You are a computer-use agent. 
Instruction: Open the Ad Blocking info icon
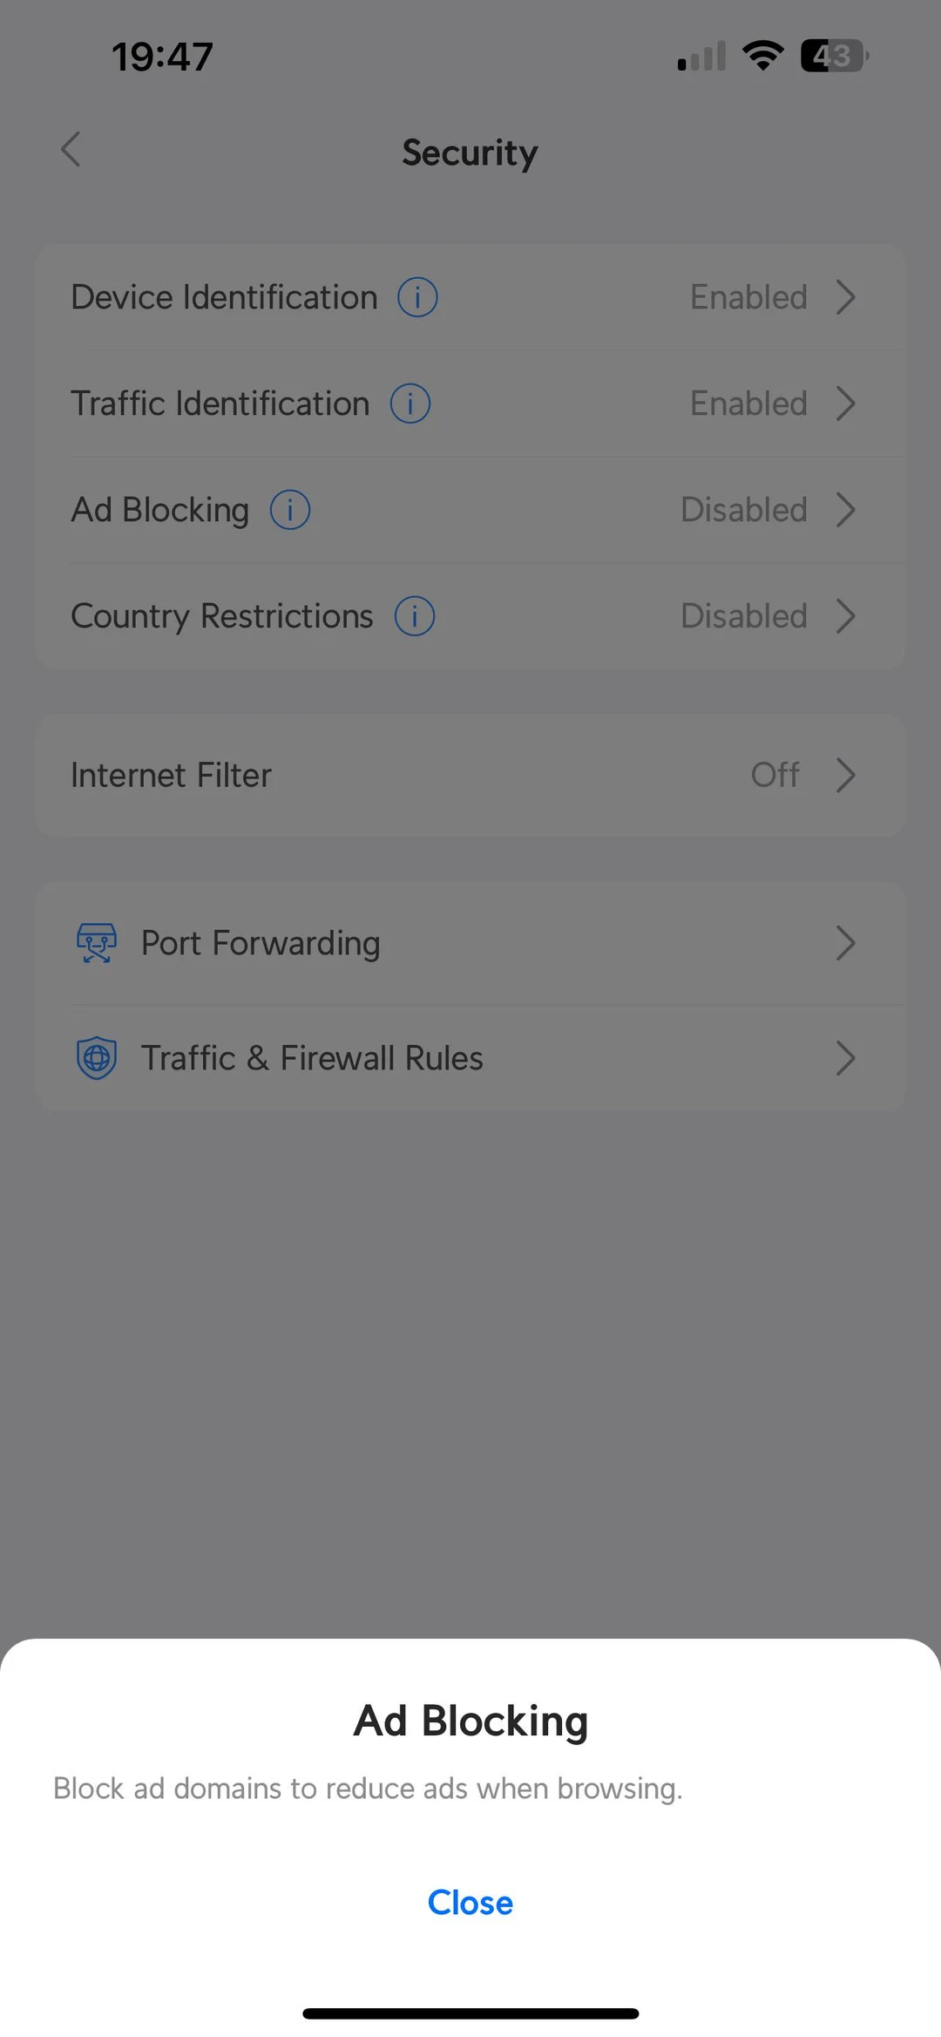click(x=288, y=510)
